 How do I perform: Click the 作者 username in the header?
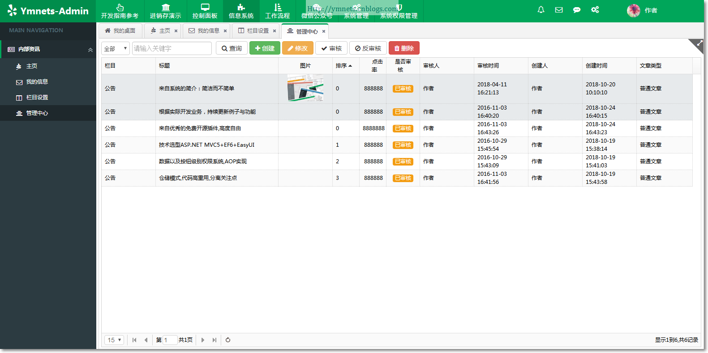651,10
